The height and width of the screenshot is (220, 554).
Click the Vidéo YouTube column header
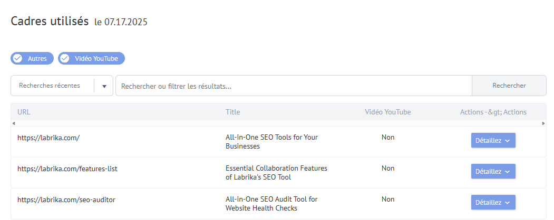388,112
